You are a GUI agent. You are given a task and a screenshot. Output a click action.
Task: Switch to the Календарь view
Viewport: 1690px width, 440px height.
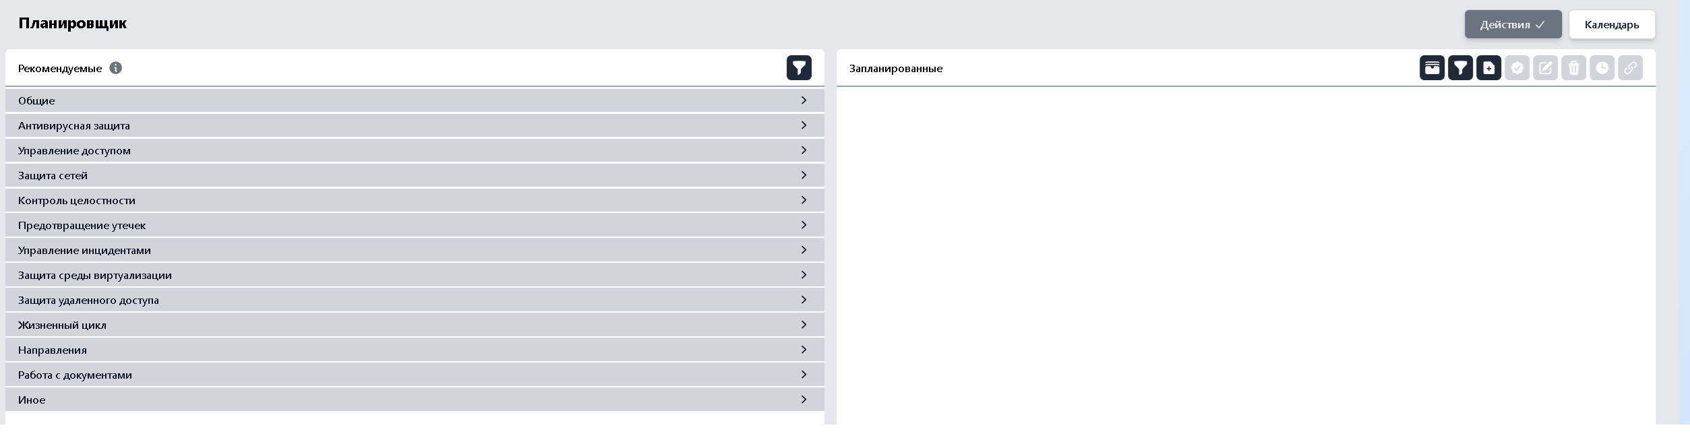(1612, 24)
